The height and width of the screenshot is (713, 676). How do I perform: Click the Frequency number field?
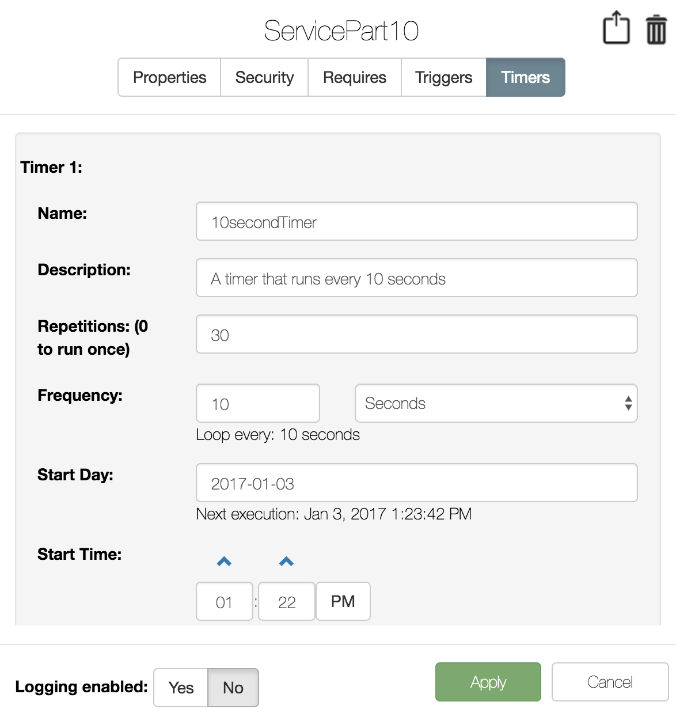[258, 403]
